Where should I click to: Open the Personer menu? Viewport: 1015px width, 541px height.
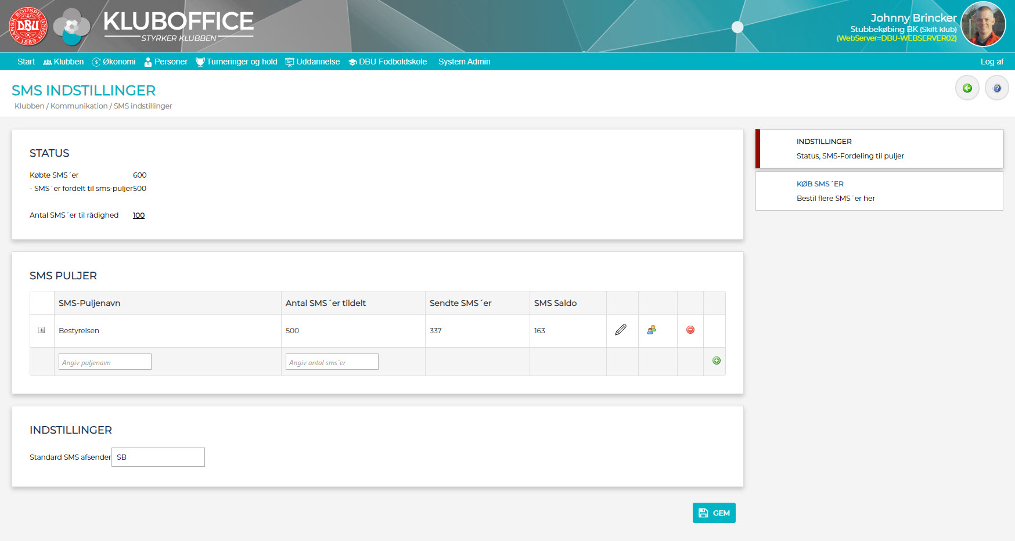(166, 62)
